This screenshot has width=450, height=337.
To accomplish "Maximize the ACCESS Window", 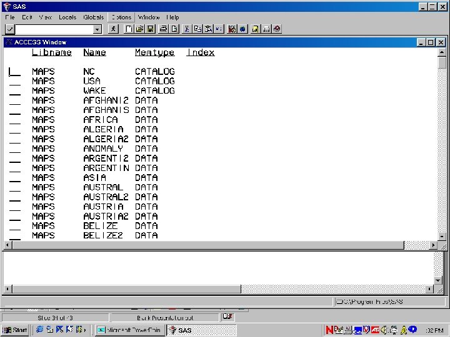I will tap(431, 42).
